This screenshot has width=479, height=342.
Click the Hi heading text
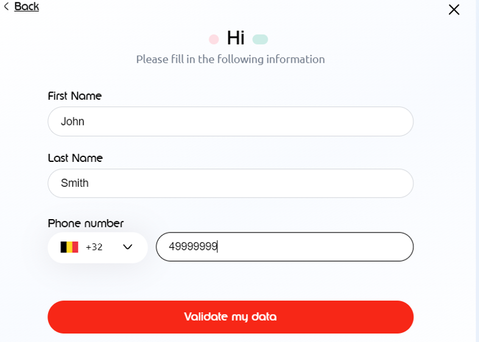point(236,38)
